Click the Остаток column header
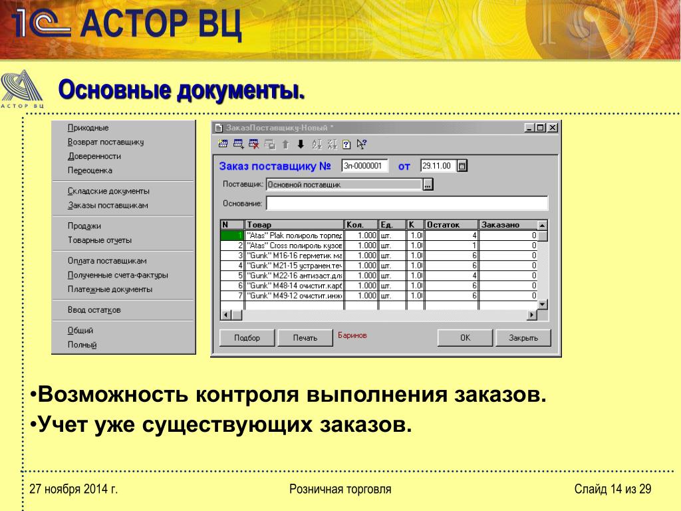Image resolution: width=681 pixels, height=511 pixels. pos(452,225)
